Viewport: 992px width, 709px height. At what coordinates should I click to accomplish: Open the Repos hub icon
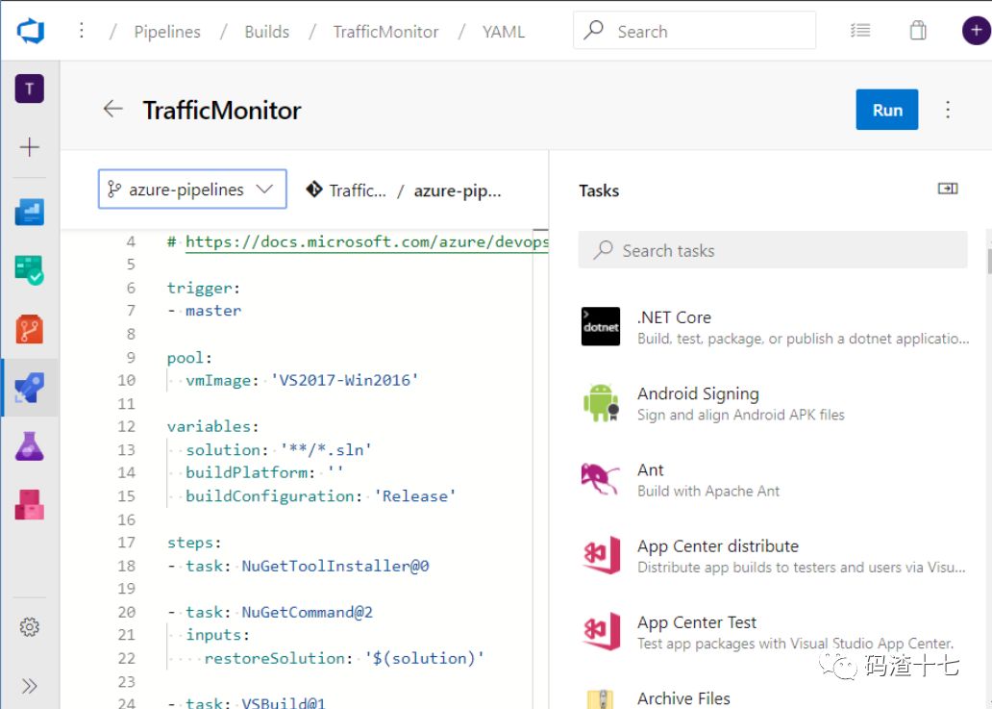30,329
